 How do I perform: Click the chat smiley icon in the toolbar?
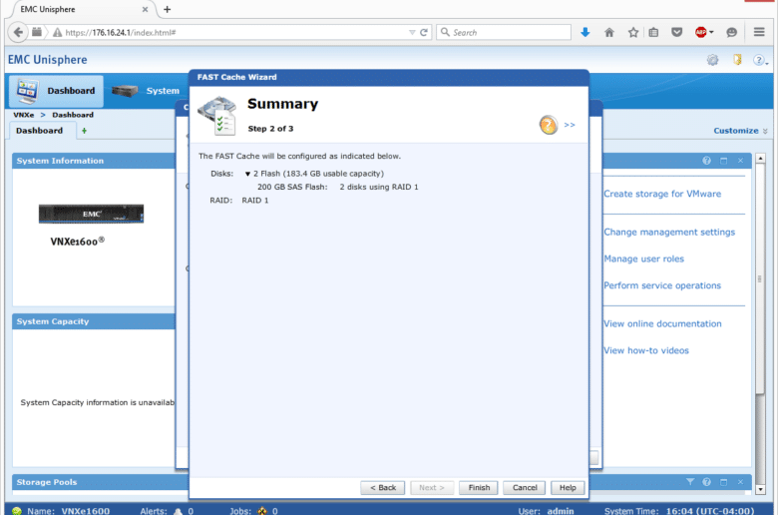(x=731, y=32)
